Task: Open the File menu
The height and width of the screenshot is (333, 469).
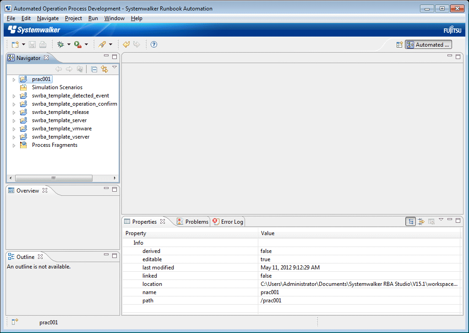Action: pos(11,18)
